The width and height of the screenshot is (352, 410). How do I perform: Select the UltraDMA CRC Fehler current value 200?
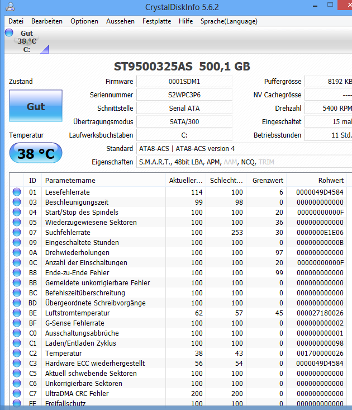[197, 394]
